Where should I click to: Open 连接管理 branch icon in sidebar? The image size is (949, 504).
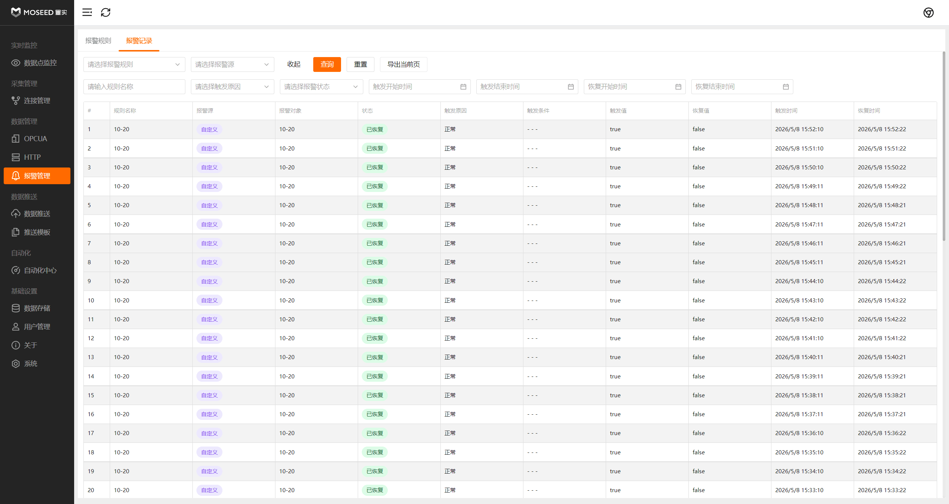pyautogui.click(x=16, y=100)
